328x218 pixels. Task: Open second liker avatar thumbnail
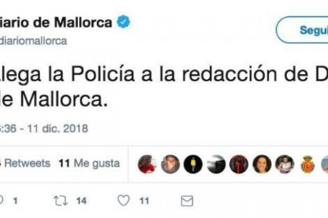[170, 164]
